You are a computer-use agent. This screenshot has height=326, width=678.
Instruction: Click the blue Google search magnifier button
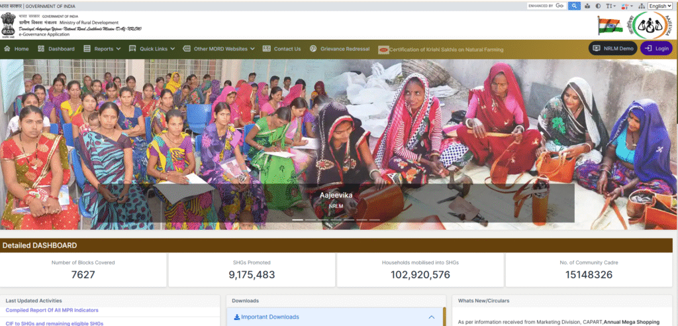tap(574, 5)
